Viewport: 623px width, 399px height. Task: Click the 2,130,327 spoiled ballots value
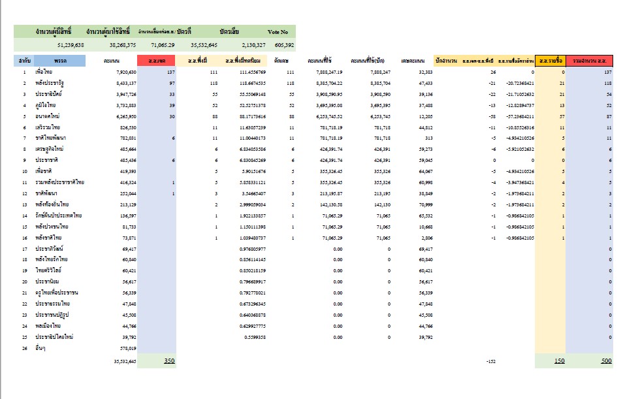[x=253, y=45]
